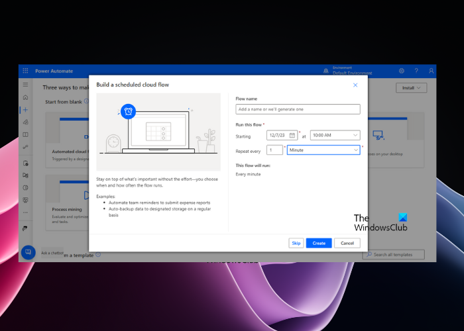
Task: Click the 'Run this flow' label
Action: (249, 124)
